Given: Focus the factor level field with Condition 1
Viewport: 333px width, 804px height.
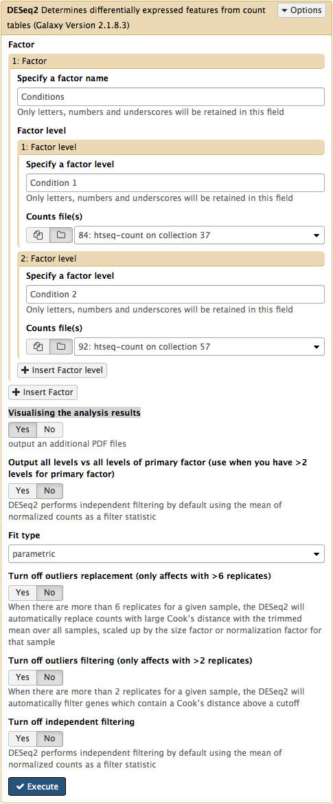Looking at the screenshot, I should (x=176, y=182).
